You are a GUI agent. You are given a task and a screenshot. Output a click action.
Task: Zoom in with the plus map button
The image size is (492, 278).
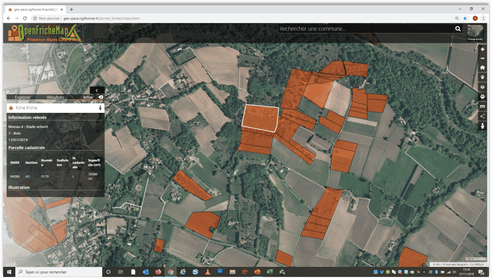click(483, 49)
